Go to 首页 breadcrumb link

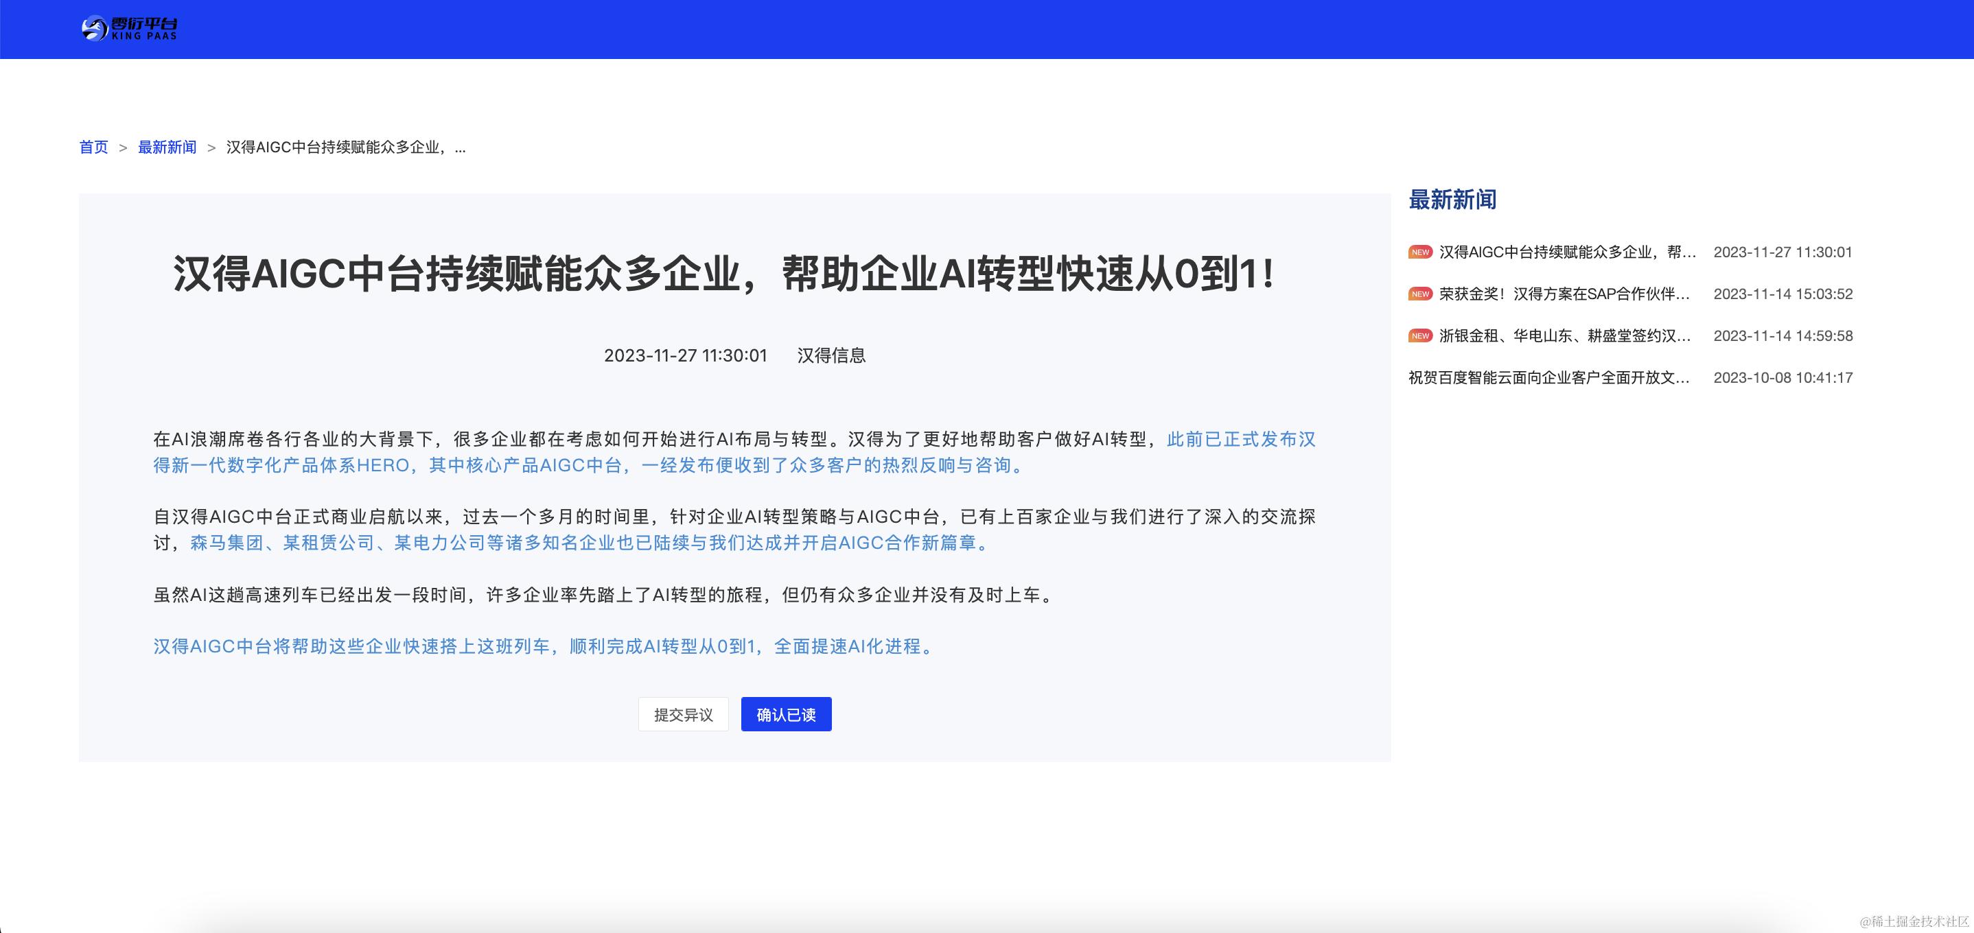point(93,147)
